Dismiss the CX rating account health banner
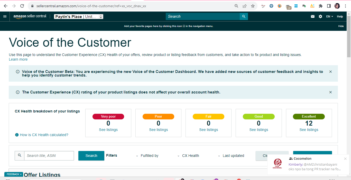Screen dimensions: 351x180 pos(330,92)
